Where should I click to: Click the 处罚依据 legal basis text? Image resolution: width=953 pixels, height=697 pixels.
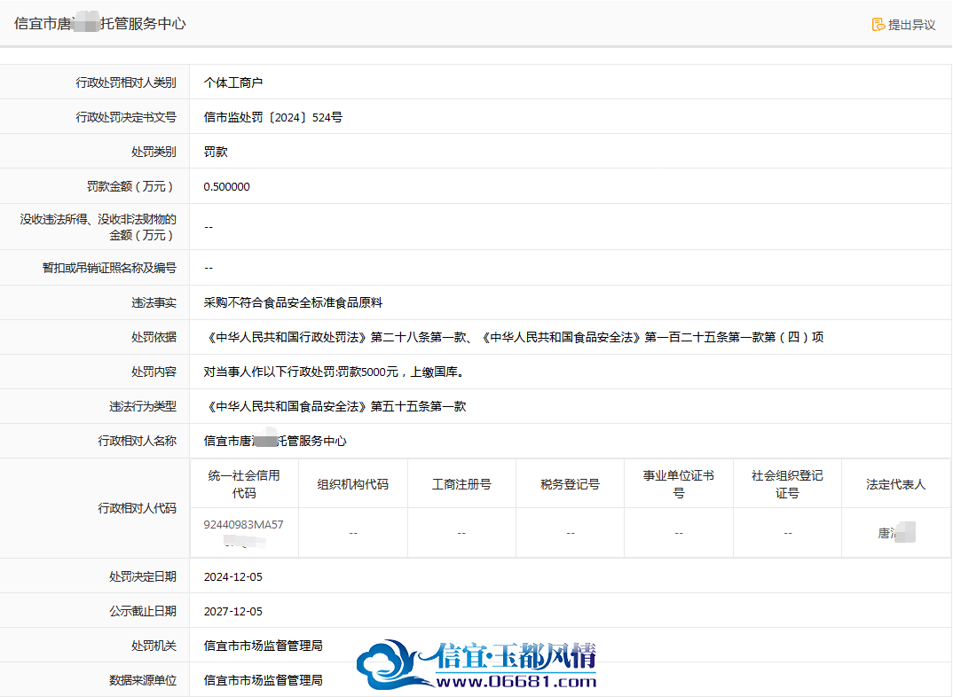[514, 337]
